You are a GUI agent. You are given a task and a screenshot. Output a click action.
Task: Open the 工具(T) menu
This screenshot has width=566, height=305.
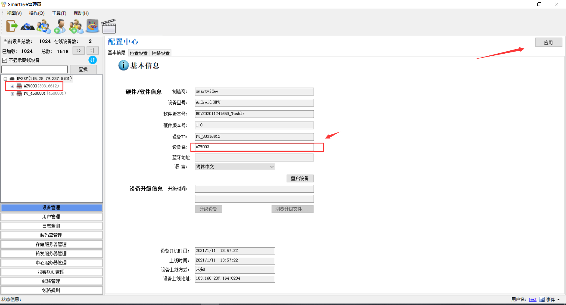59,13
